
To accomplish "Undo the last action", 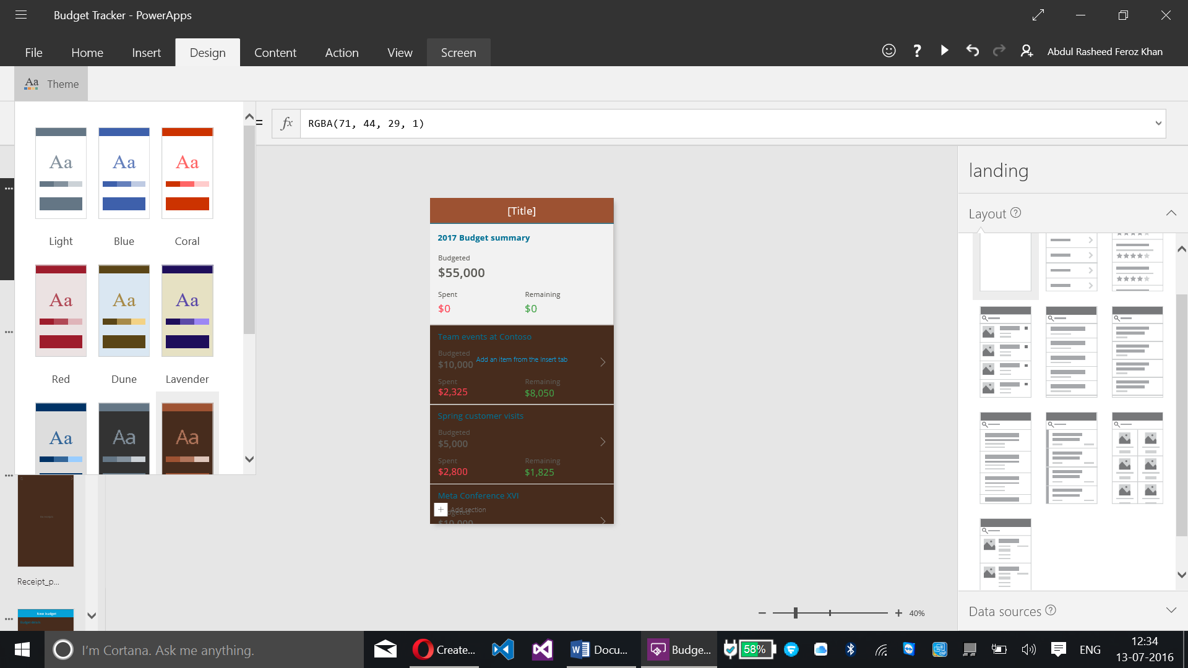I will (x=973, y=51).
